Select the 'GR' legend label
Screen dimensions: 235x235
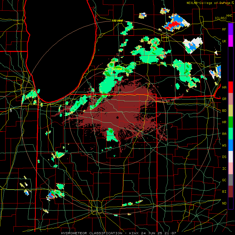pyautogui.click(x=224, y=99)
